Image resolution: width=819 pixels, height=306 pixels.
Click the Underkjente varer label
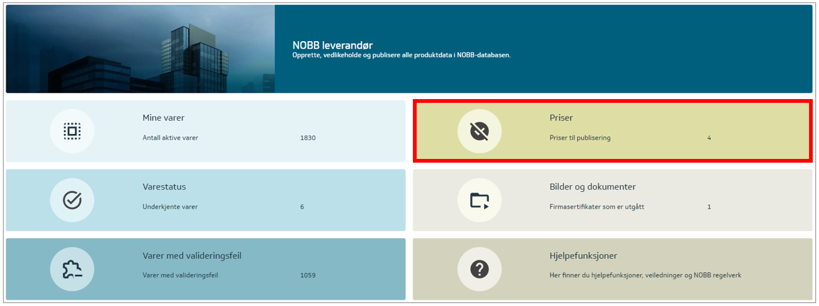click(170, 207)
